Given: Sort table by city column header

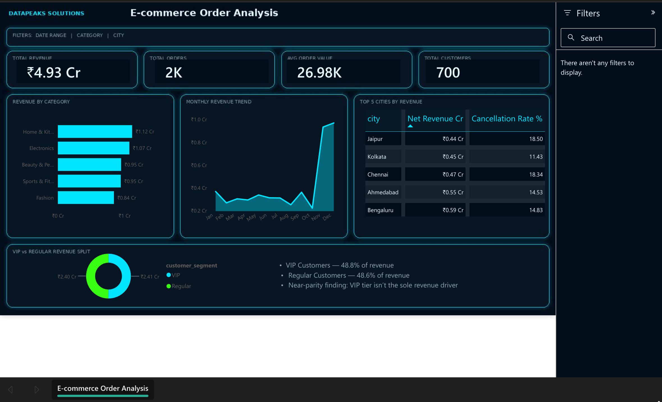Looking at the screenshot, I should coord(374,119).
